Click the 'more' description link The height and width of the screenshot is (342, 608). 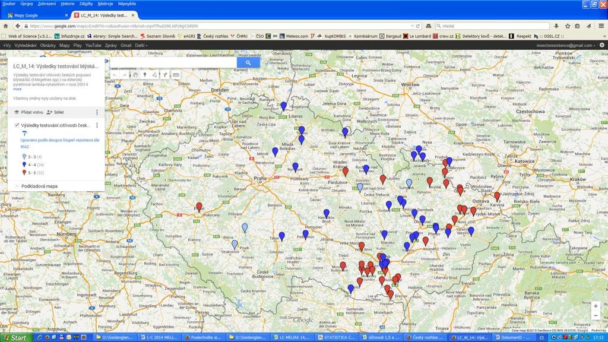pyautogui.click(x=17, y=89)
